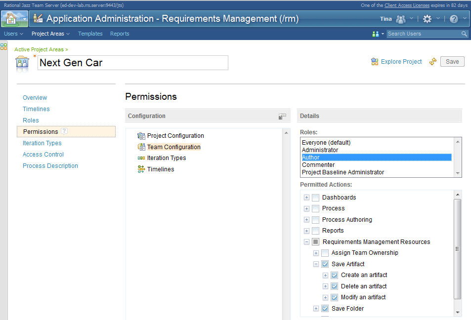Switch to the Templates section
Viewport: 471px width, 320px height.
(x=90, y=34)
